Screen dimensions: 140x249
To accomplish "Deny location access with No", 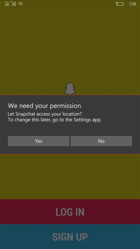I will (x=101, y=141).
